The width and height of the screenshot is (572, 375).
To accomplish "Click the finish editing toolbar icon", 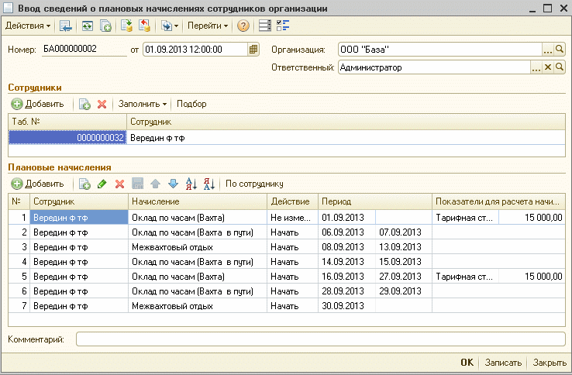I will (x=137, y=184).
